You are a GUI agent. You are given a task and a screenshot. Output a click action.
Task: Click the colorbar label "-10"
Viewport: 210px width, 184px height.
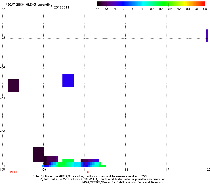tap(114, 9)
